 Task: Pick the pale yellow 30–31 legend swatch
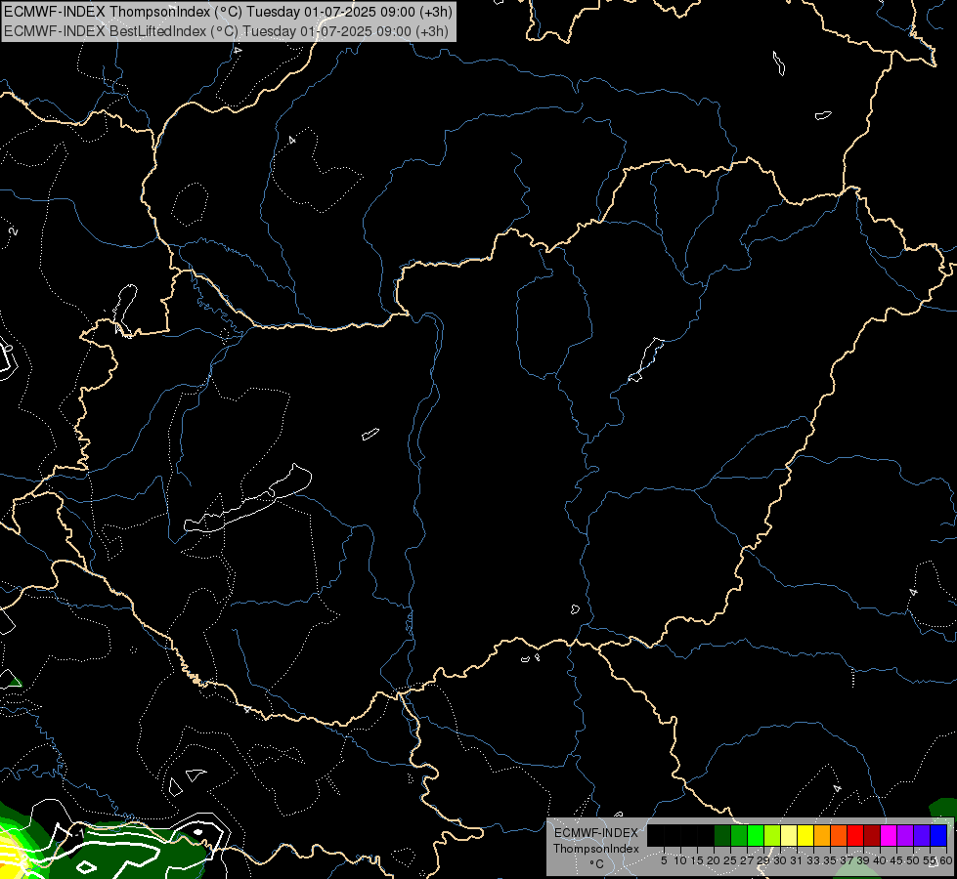(789, 835)
